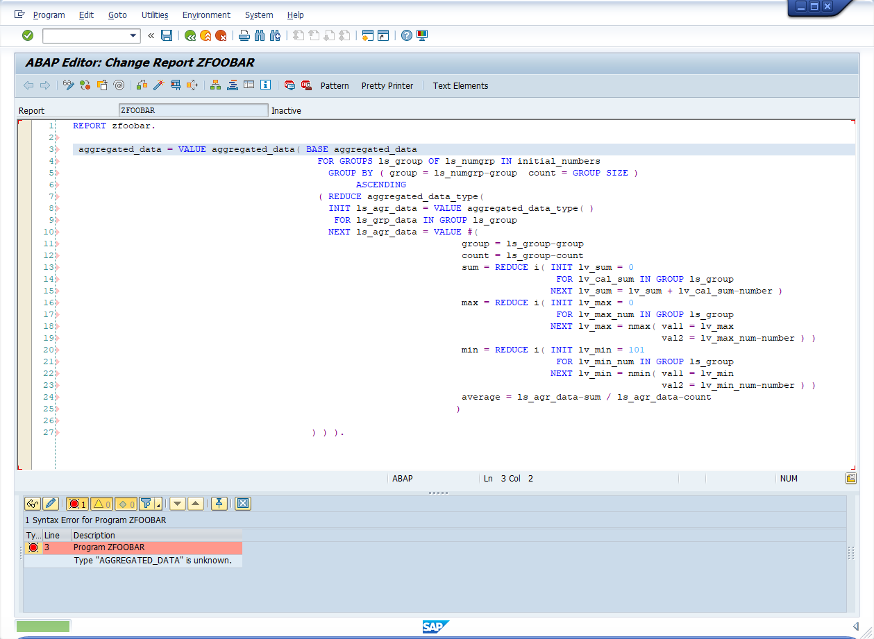The image size is (874, 639).
Task: Pin the syntax error panel
Action: (x=219, y=503)
